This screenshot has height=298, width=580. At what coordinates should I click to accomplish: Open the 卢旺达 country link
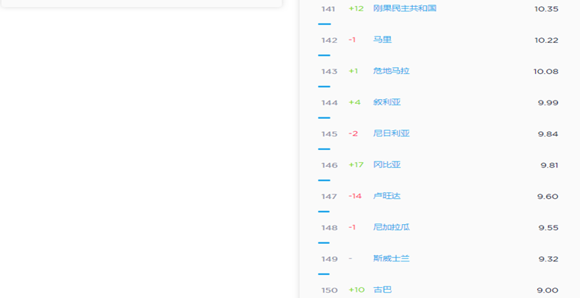pos(387,196)
